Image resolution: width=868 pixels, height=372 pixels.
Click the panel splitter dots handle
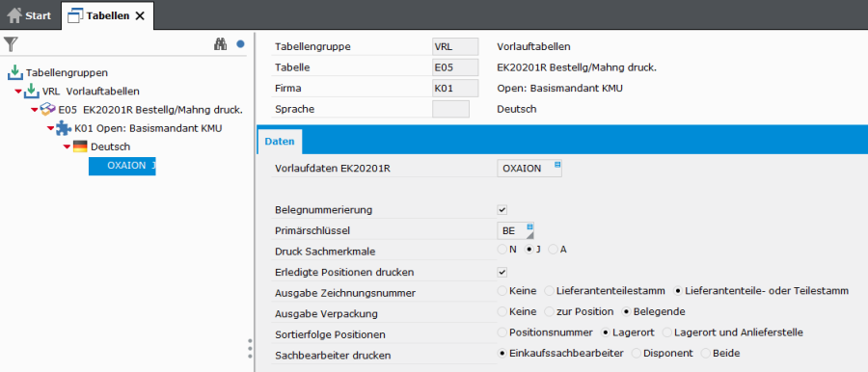(x=250, y=349)
